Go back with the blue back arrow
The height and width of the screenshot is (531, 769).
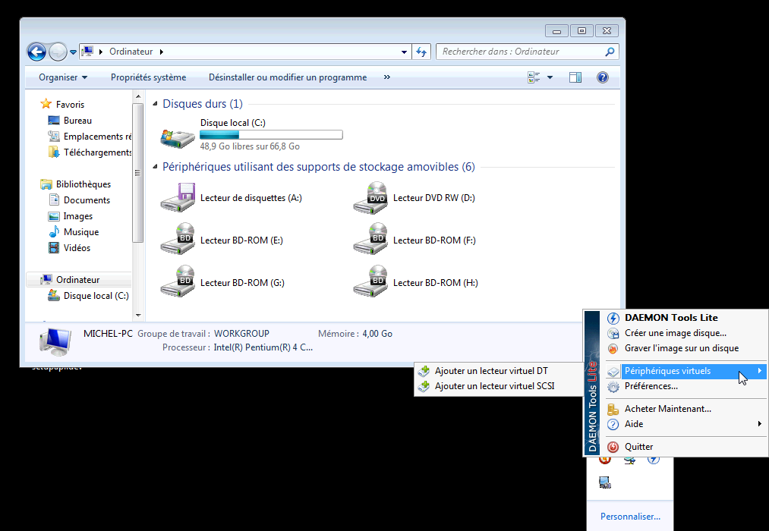click(36, 52)
